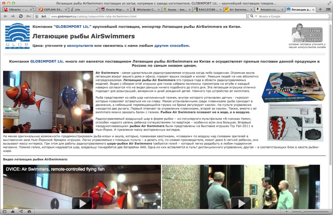Switch to the 10tracks tab
The height and width of the screenshot is (215, 333).
(18, 10)
